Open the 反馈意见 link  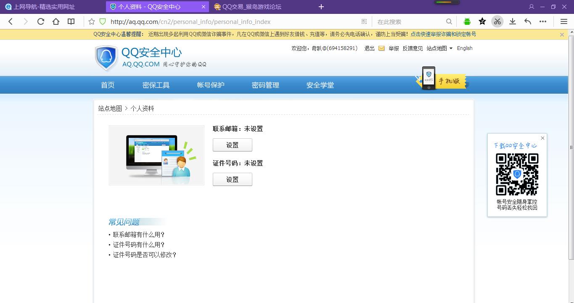pyautogui.click(x=413, y=48)
